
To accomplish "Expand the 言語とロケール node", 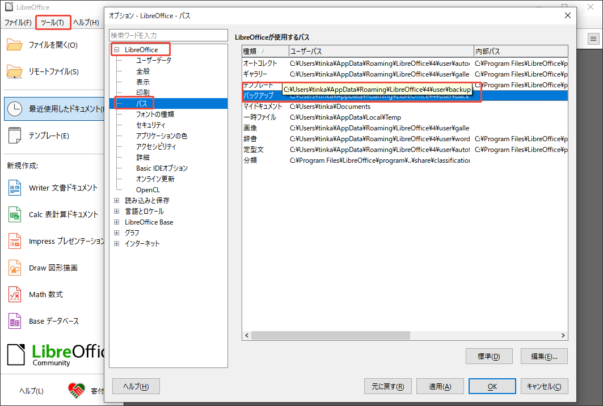I will (116, 211).
